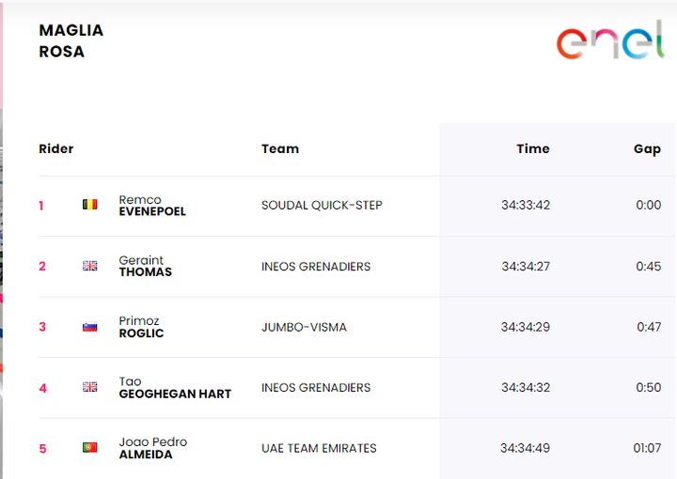Viewport: 677px width, 479px height.
Task: Open Geraint Thomas rider link
Action: (x=145, y=266)
